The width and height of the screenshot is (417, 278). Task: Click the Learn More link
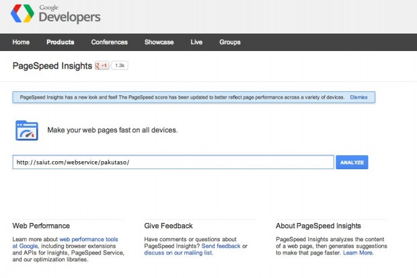(x=359, y=252)
